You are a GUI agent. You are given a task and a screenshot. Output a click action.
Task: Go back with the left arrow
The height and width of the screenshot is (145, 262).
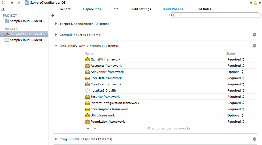12,3
